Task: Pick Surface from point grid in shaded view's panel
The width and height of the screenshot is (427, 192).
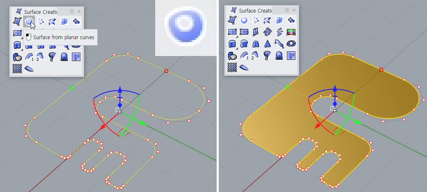Action: [232, 67]
